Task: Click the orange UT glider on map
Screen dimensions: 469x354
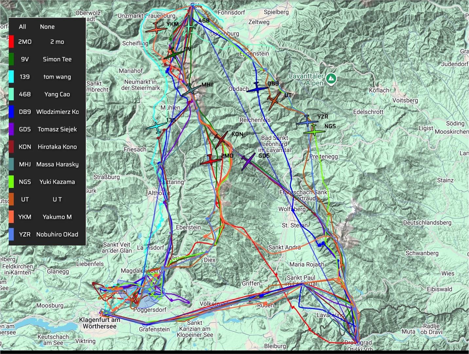Action: click(x=274, y=101)
